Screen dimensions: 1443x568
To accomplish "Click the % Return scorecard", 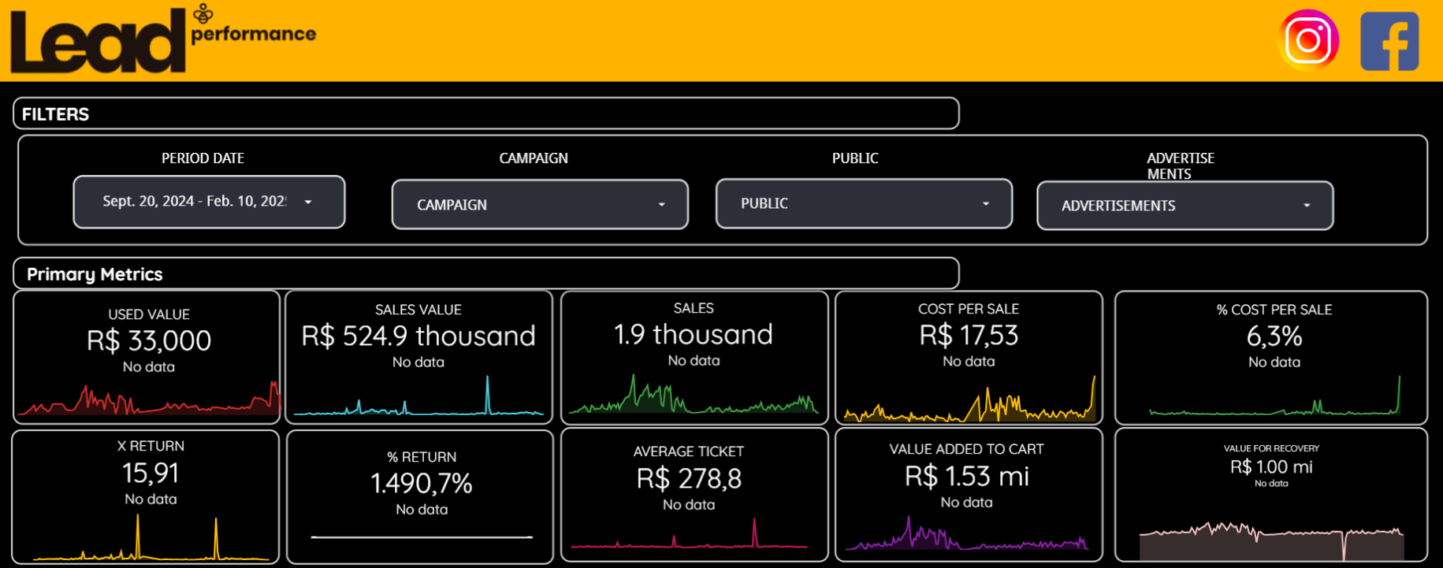I will [421, 483].
